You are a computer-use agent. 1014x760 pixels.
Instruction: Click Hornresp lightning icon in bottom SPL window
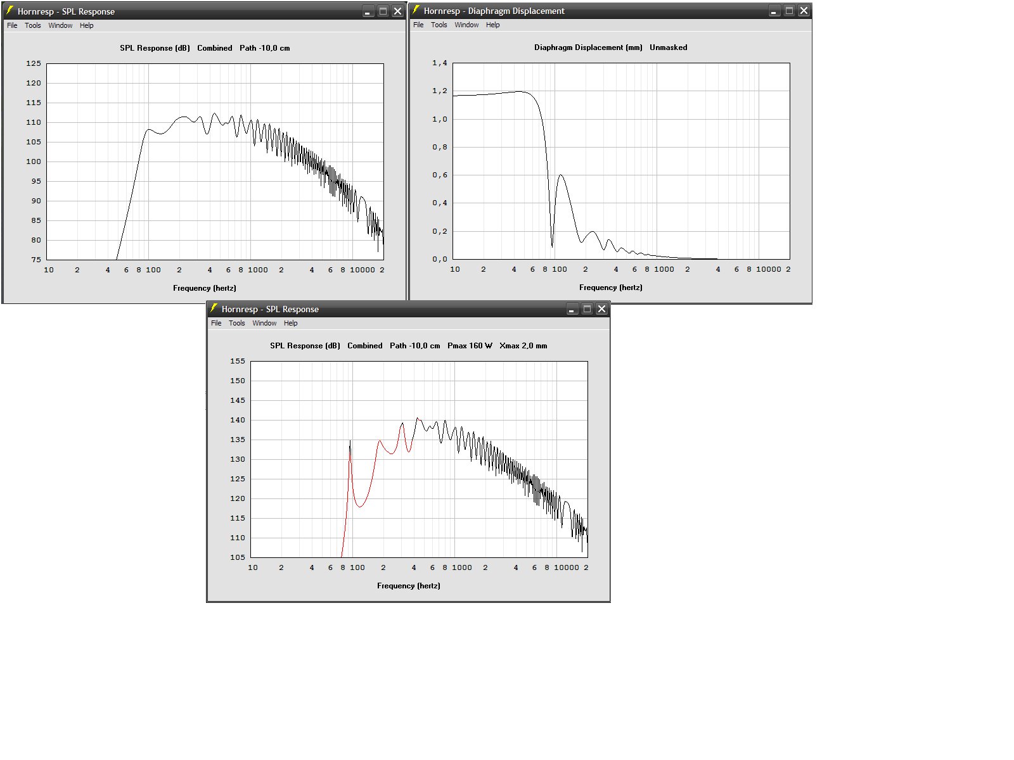coord(214,308)
